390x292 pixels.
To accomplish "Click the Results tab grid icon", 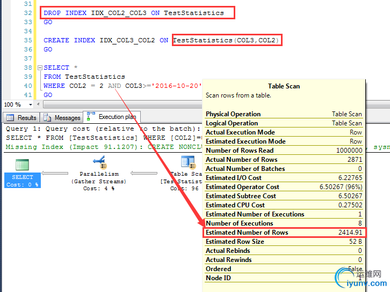I will pyautogui.click(x=10, y=117).
